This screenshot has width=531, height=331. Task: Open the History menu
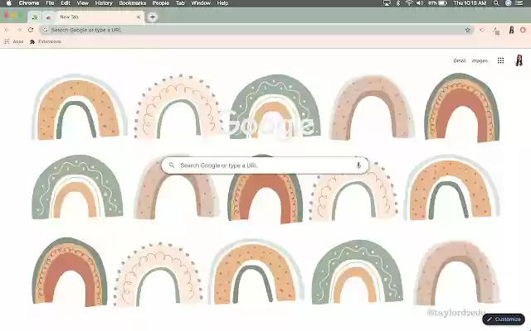[104, 3]
